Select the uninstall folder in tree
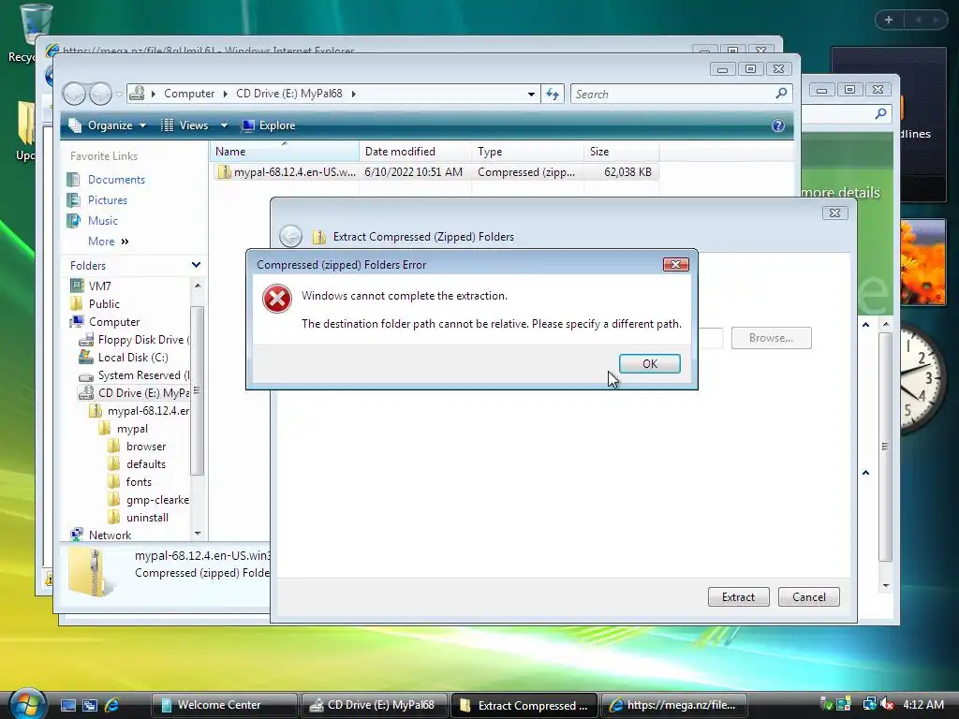Image resolution: width=959 pixels, height=719 pixels. (x=147, y=517)
